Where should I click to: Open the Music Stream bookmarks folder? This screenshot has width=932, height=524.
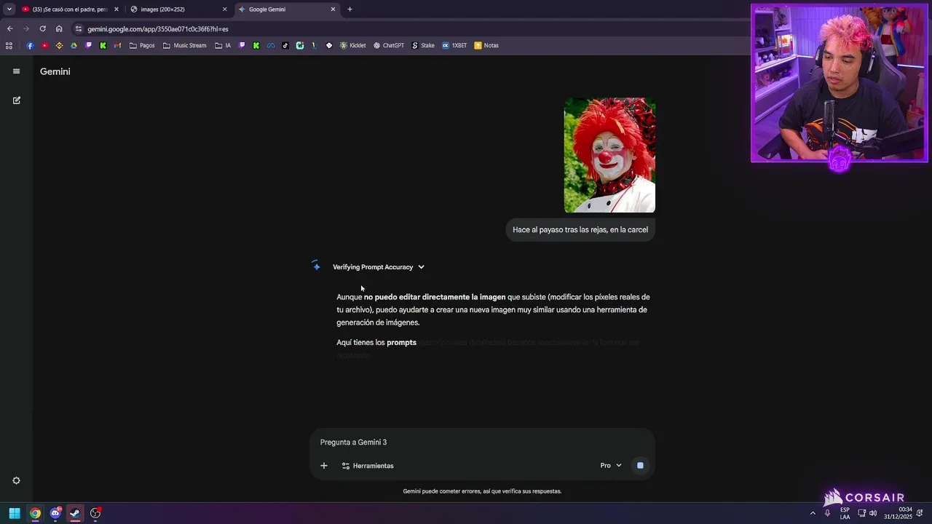pos(185,45)
